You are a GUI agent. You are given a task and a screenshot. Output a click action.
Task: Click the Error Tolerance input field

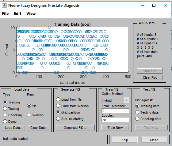point(115,111)
